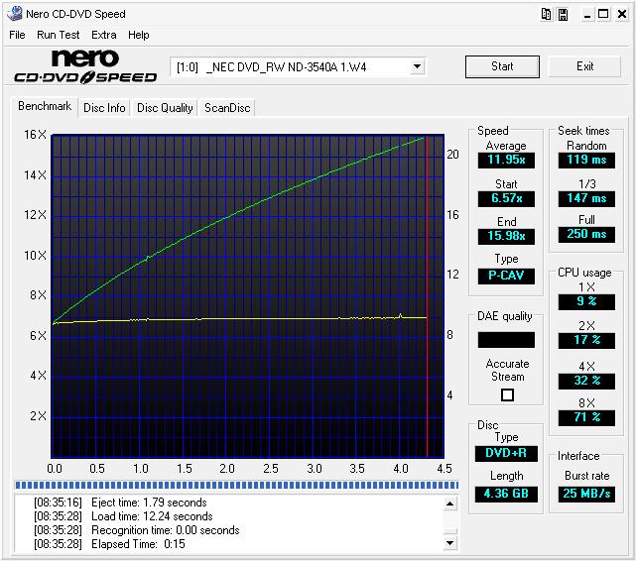This screenshot has height=561, width=636.
Task: Switch to the Disc Info tab
Action: pyautogui.click(x=104, y=108)
